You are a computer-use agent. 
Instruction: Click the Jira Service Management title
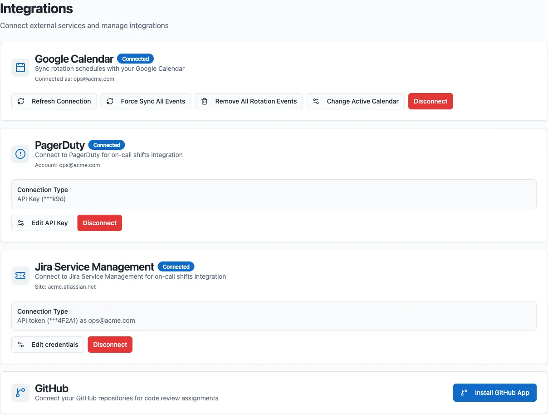click(x=94, y=267)
